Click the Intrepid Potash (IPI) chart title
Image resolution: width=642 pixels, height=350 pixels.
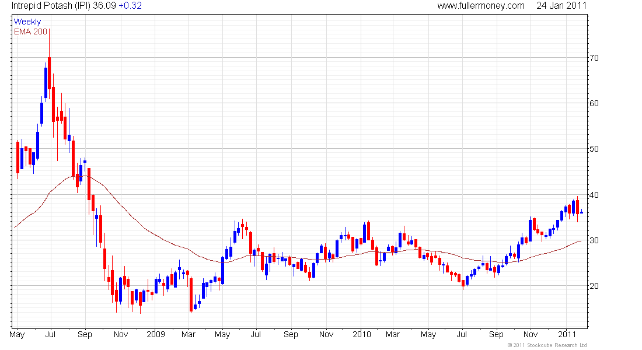point(51,6)
